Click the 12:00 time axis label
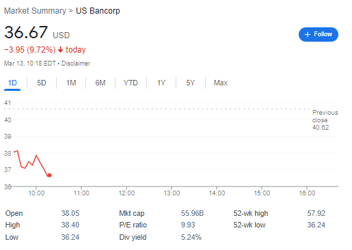352x250 pixels. [126, 193]
